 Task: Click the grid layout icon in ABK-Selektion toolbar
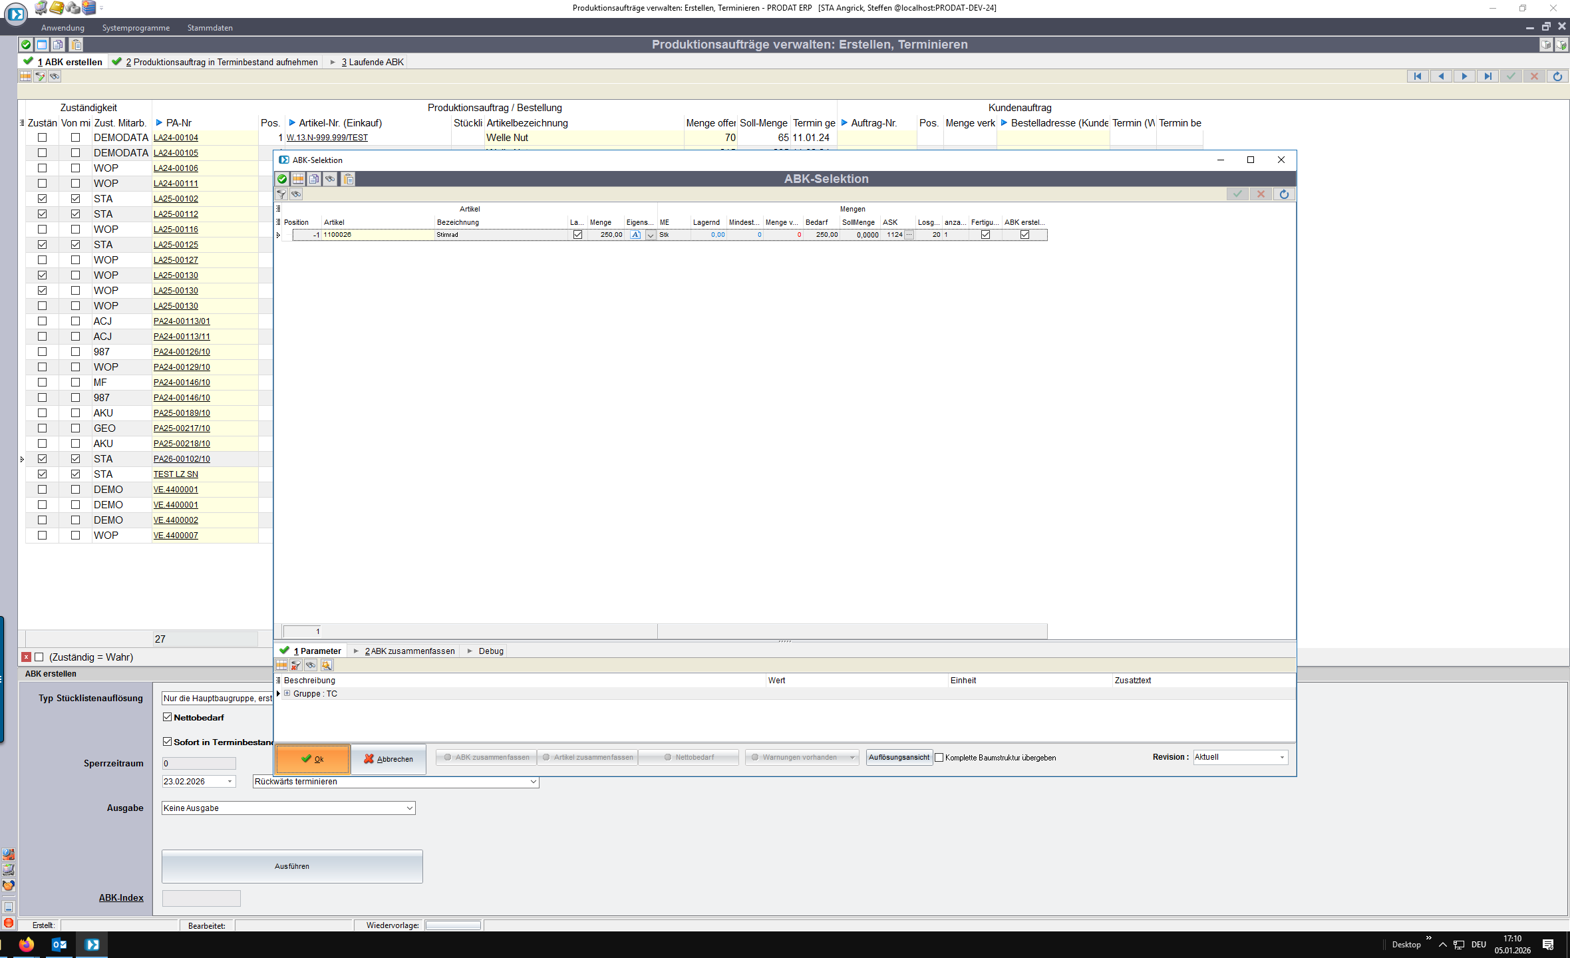298,179
